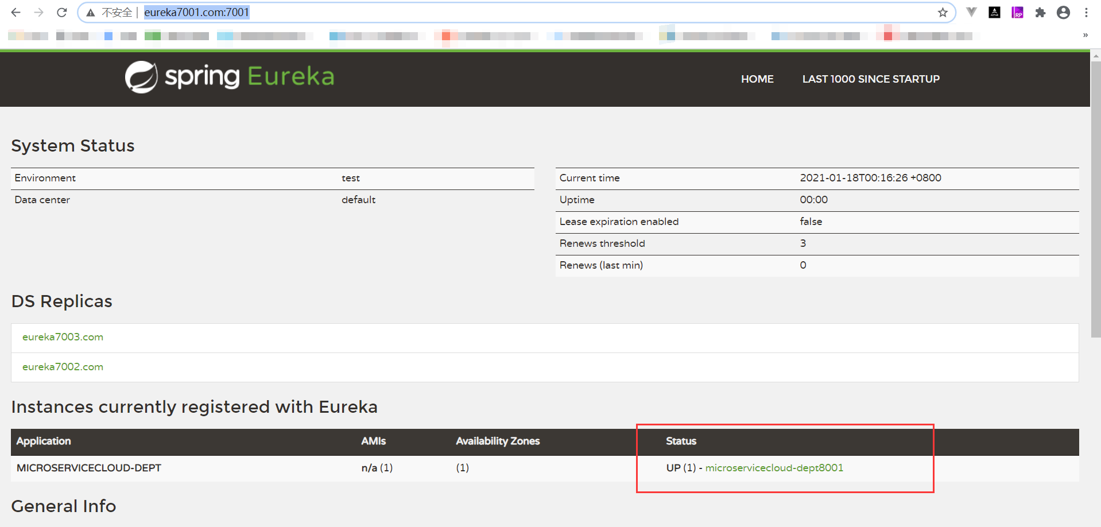The height and width of the screenshot is (527, 1101).
Task: Open the grey V-shaped extension icon
Action: point(971,12)
